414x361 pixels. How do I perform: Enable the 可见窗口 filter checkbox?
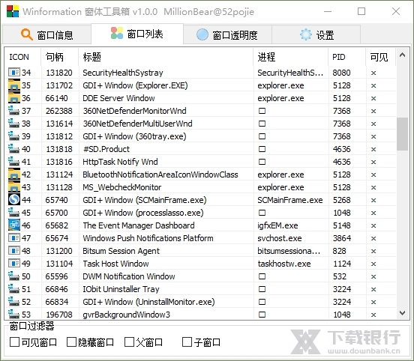point(14,342)
